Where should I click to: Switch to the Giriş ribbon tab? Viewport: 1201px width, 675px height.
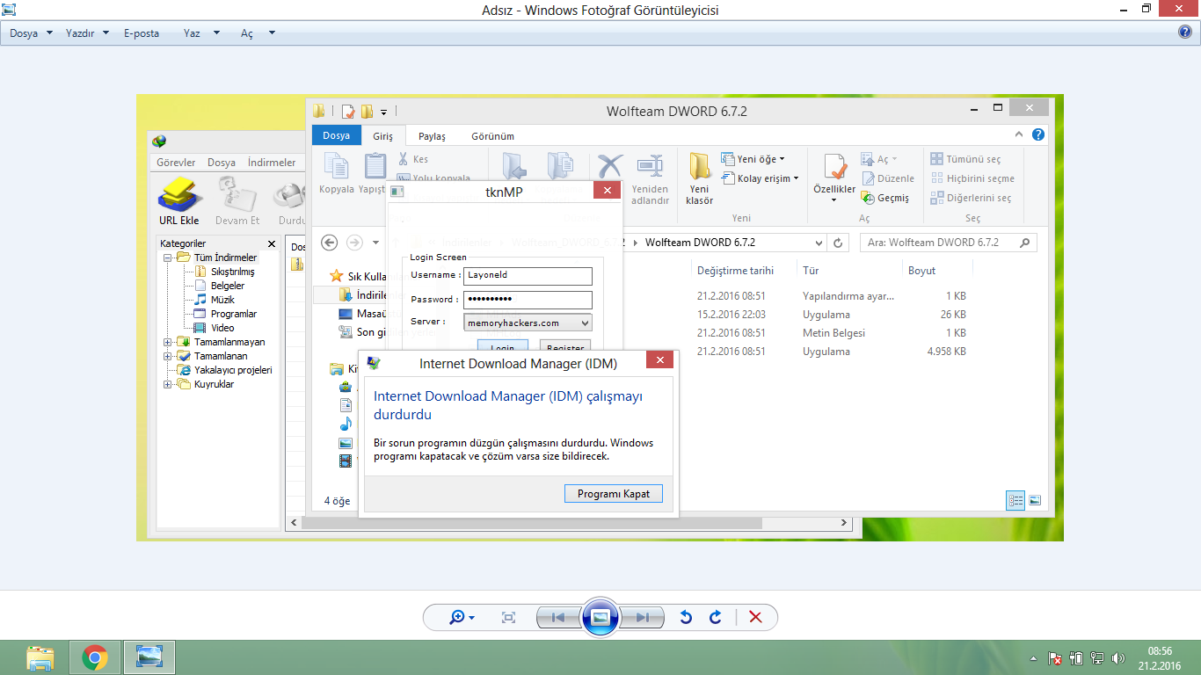tap(382, 136)
